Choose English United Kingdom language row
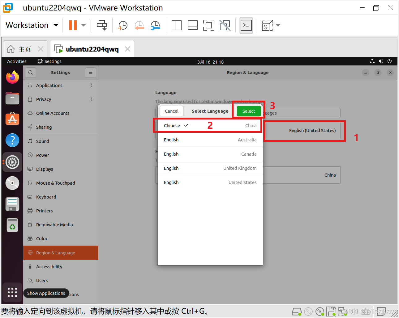This screenshot has width=399, height=318. (x=210, y=168)
